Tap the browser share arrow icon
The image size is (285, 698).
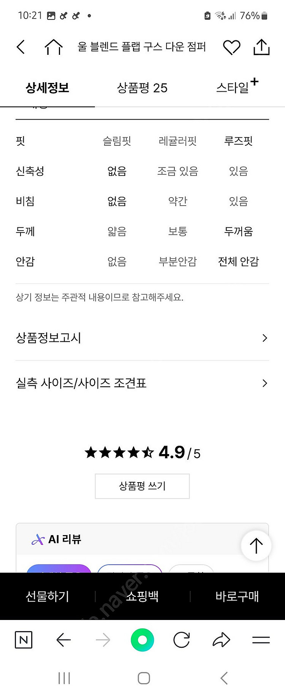(221, 640)
